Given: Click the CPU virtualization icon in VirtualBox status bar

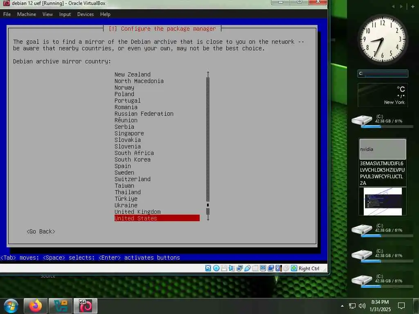Looking at the screenshot, I should point(278,268).
